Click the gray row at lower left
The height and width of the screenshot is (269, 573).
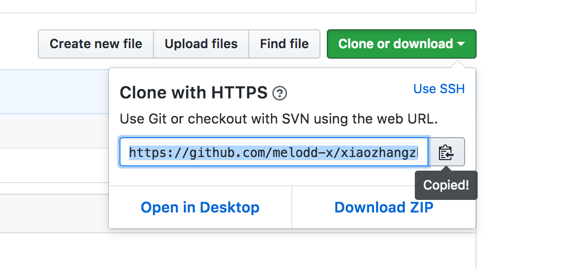52,213
